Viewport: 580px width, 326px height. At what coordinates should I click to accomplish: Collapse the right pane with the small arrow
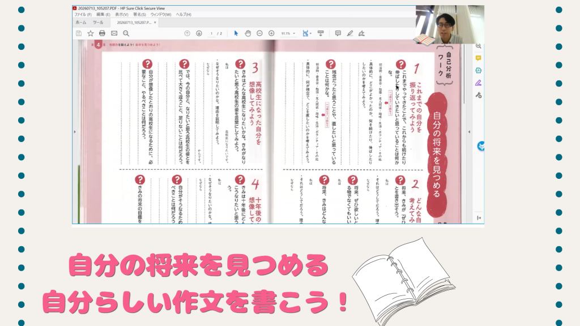[x=469, y=131]
